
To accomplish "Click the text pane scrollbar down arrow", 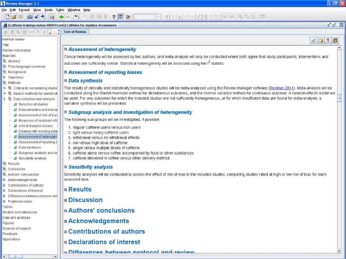I will click(339, 251).
